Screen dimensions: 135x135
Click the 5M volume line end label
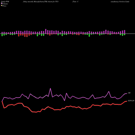[x=129, y=93]
